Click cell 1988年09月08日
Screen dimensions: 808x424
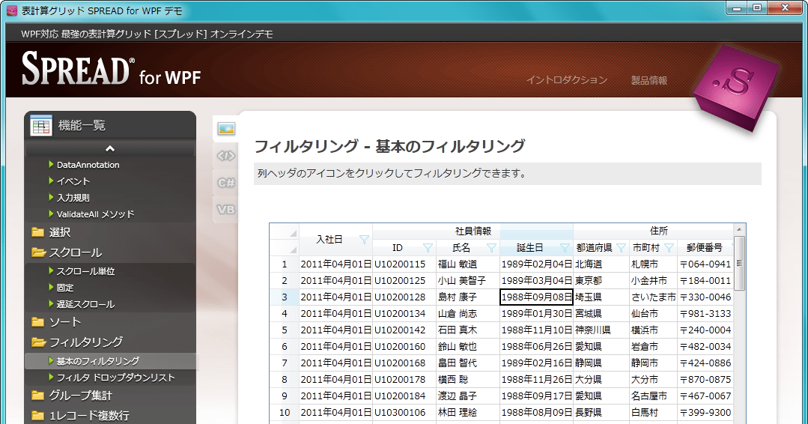click(x=536, y=297)
